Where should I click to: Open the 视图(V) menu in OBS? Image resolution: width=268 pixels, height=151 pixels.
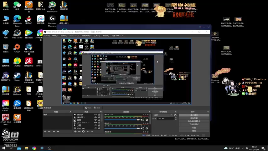(x=64, y=36)
